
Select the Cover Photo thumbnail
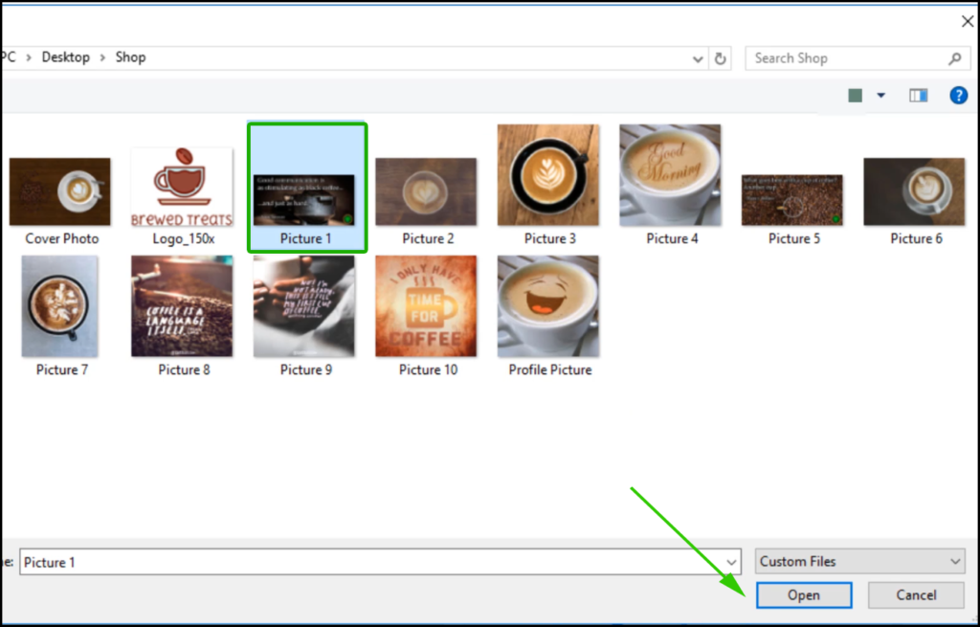pyautogui.click(x=60, y=191)
